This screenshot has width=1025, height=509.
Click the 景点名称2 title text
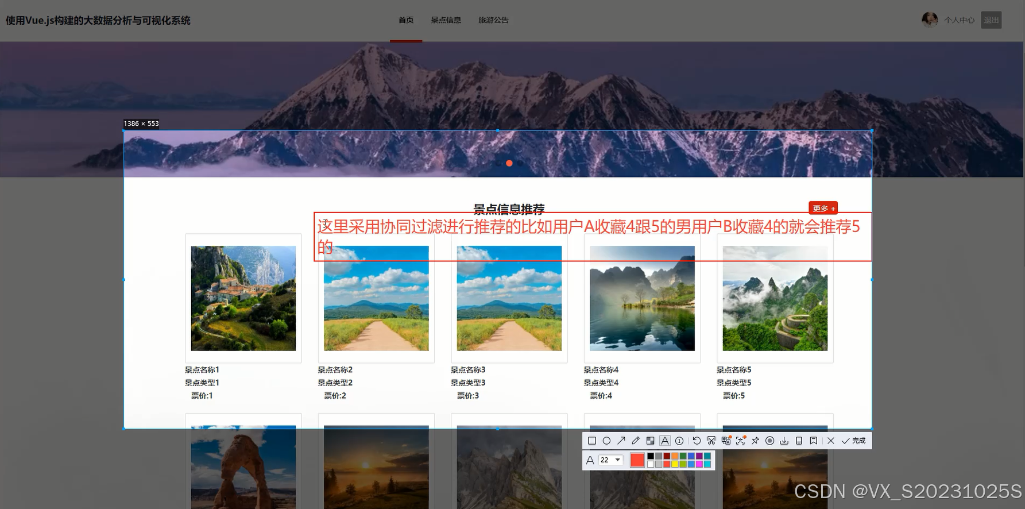(x=335, y=370)
